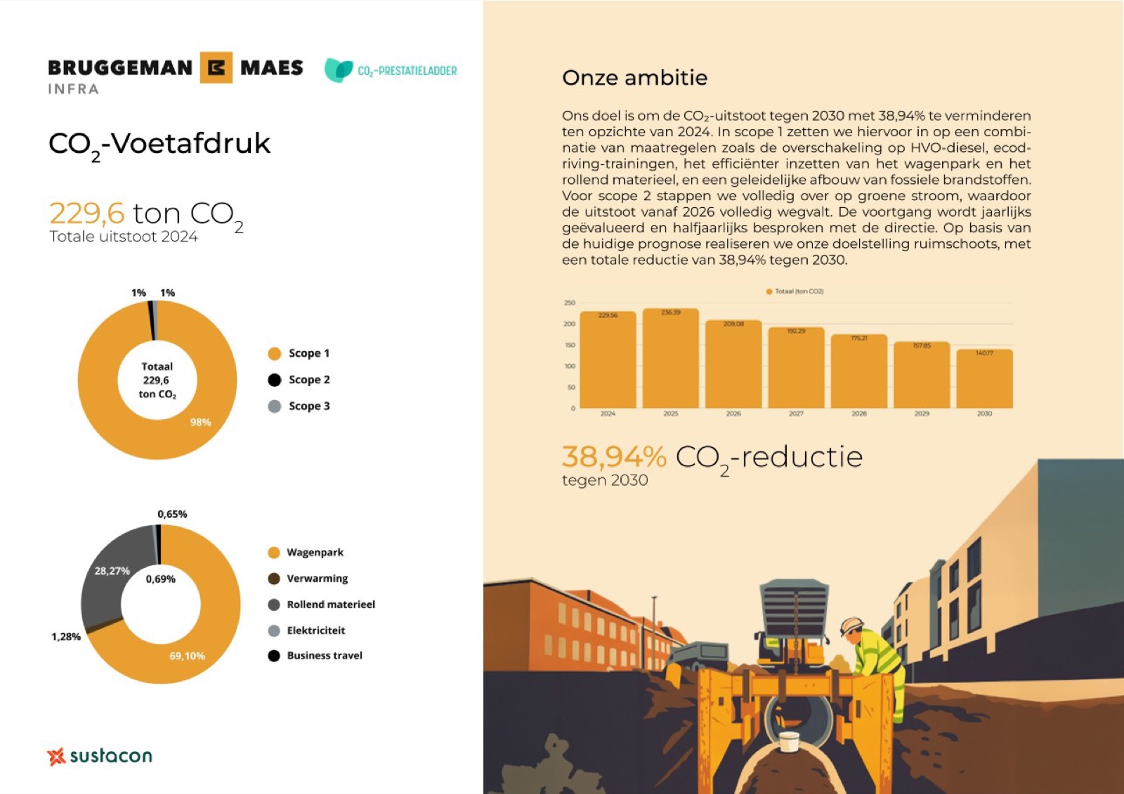Select the Scope 1 orange legend dot

coord(275,353)
